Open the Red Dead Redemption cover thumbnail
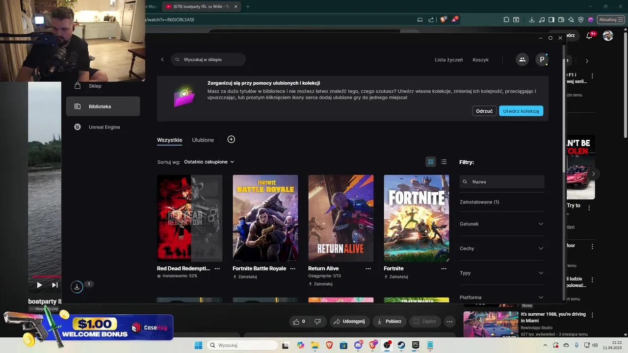The image size is (628, 353). pyautogui.click(x=189, y=218)
